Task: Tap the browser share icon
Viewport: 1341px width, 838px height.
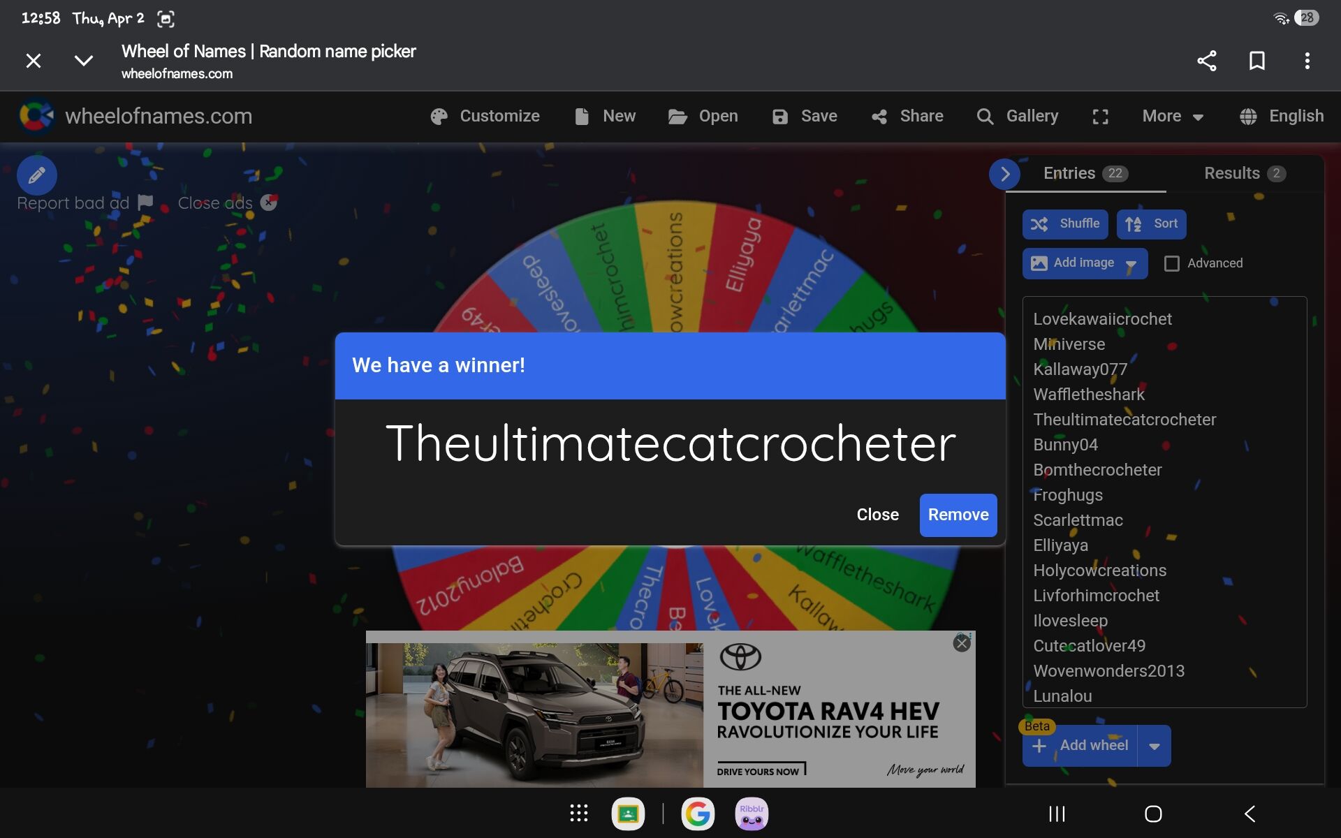Action: [1206, 61]
